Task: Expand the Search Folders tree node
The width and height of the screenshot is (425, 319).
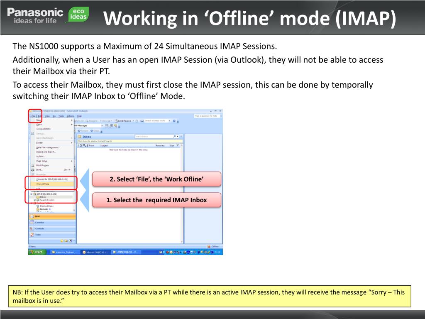Action: click(x=34, y=200)
